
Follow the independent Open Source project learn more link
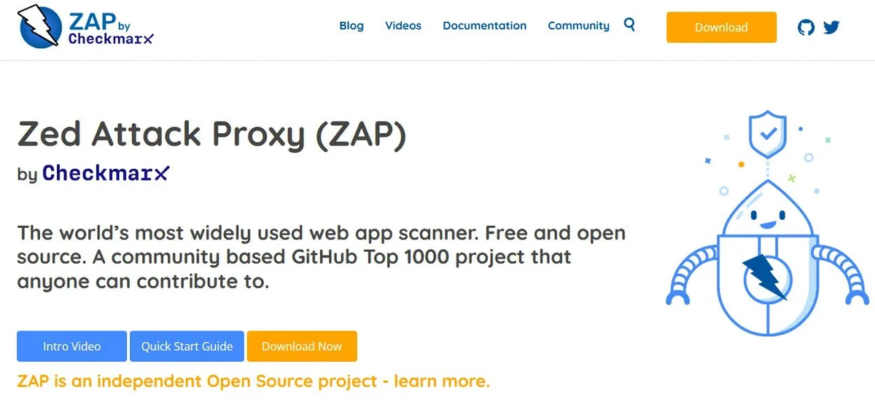coord(253,381)
